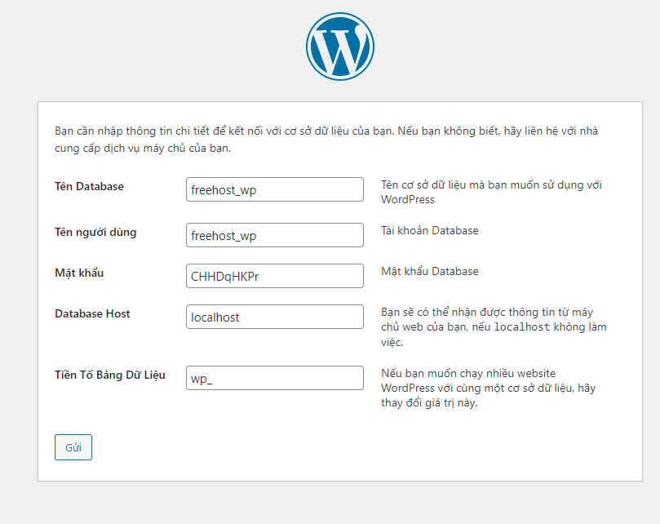Click the Tên Database input field
The height and width of the screenshot is (524, 660).
(275, 189)
